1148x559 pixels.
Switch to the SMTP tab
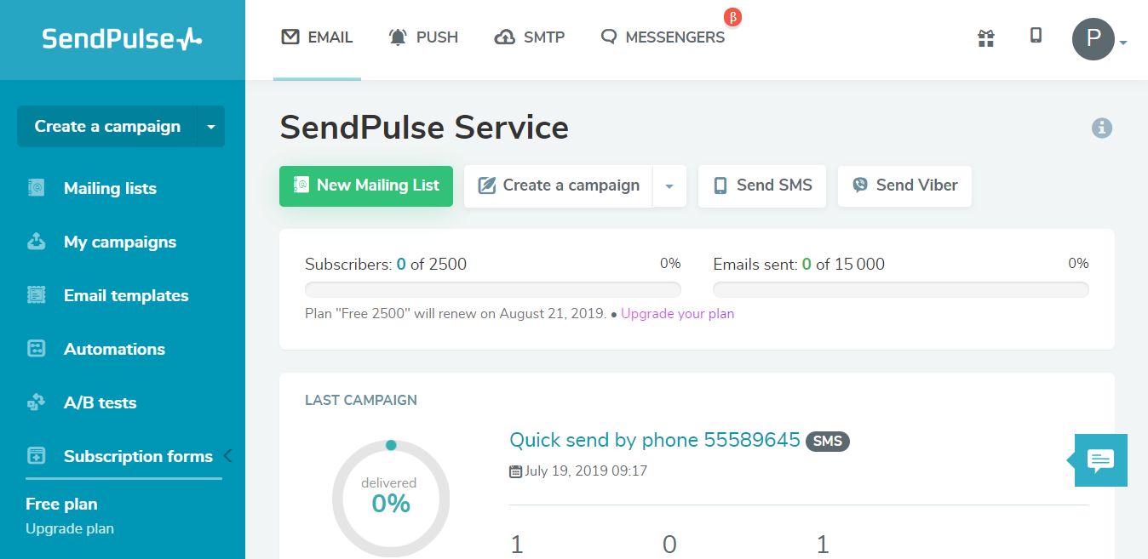click(530, 37)
